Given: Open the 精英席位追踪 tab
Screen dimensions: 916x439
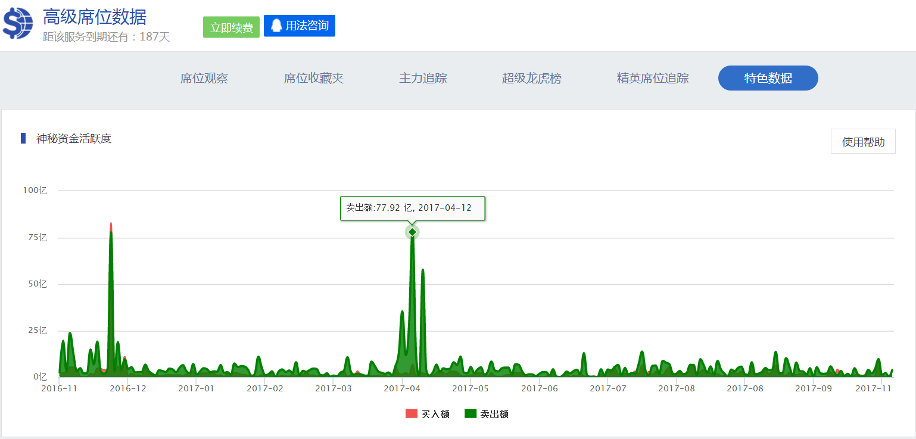Looking at the screenshot, I should (x=653, y=78).
